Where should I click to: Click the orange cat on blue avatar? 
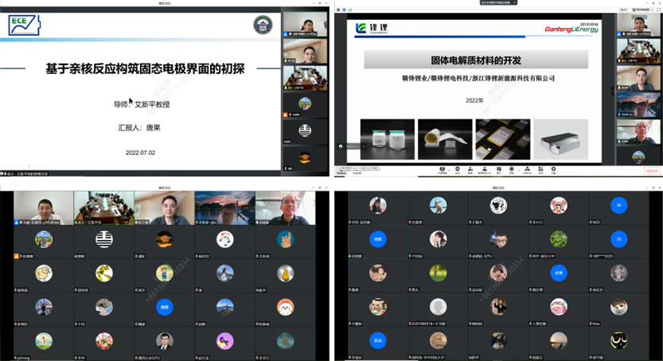286,239
